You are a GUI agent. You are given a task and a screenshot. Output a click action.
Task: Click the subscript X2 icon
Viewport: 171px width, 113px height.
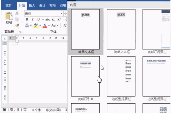pos(53,20)
